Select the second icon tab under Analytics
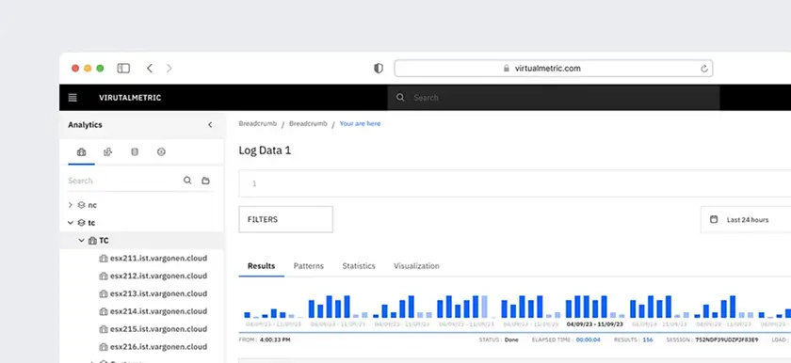791x363 pixels. click(108, 152)
